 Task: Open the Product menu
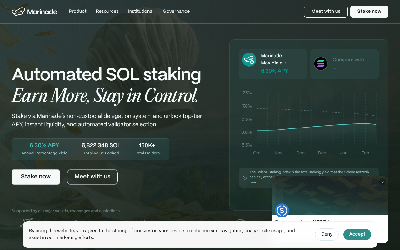click(x=77, y=11)
